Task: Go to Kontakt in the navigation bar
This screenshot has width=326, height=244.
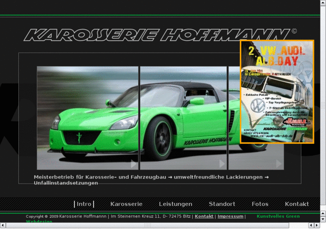Action: [297, 204]
